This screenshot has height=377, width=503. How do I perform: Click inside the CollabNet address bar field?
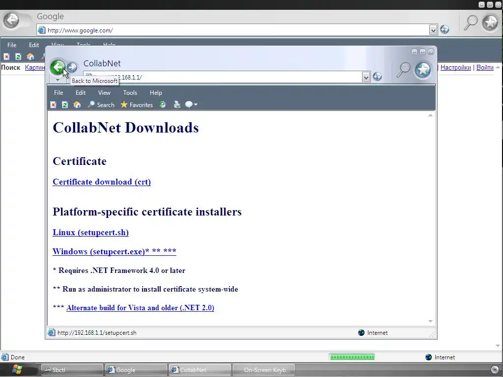(x=226, y=77)
